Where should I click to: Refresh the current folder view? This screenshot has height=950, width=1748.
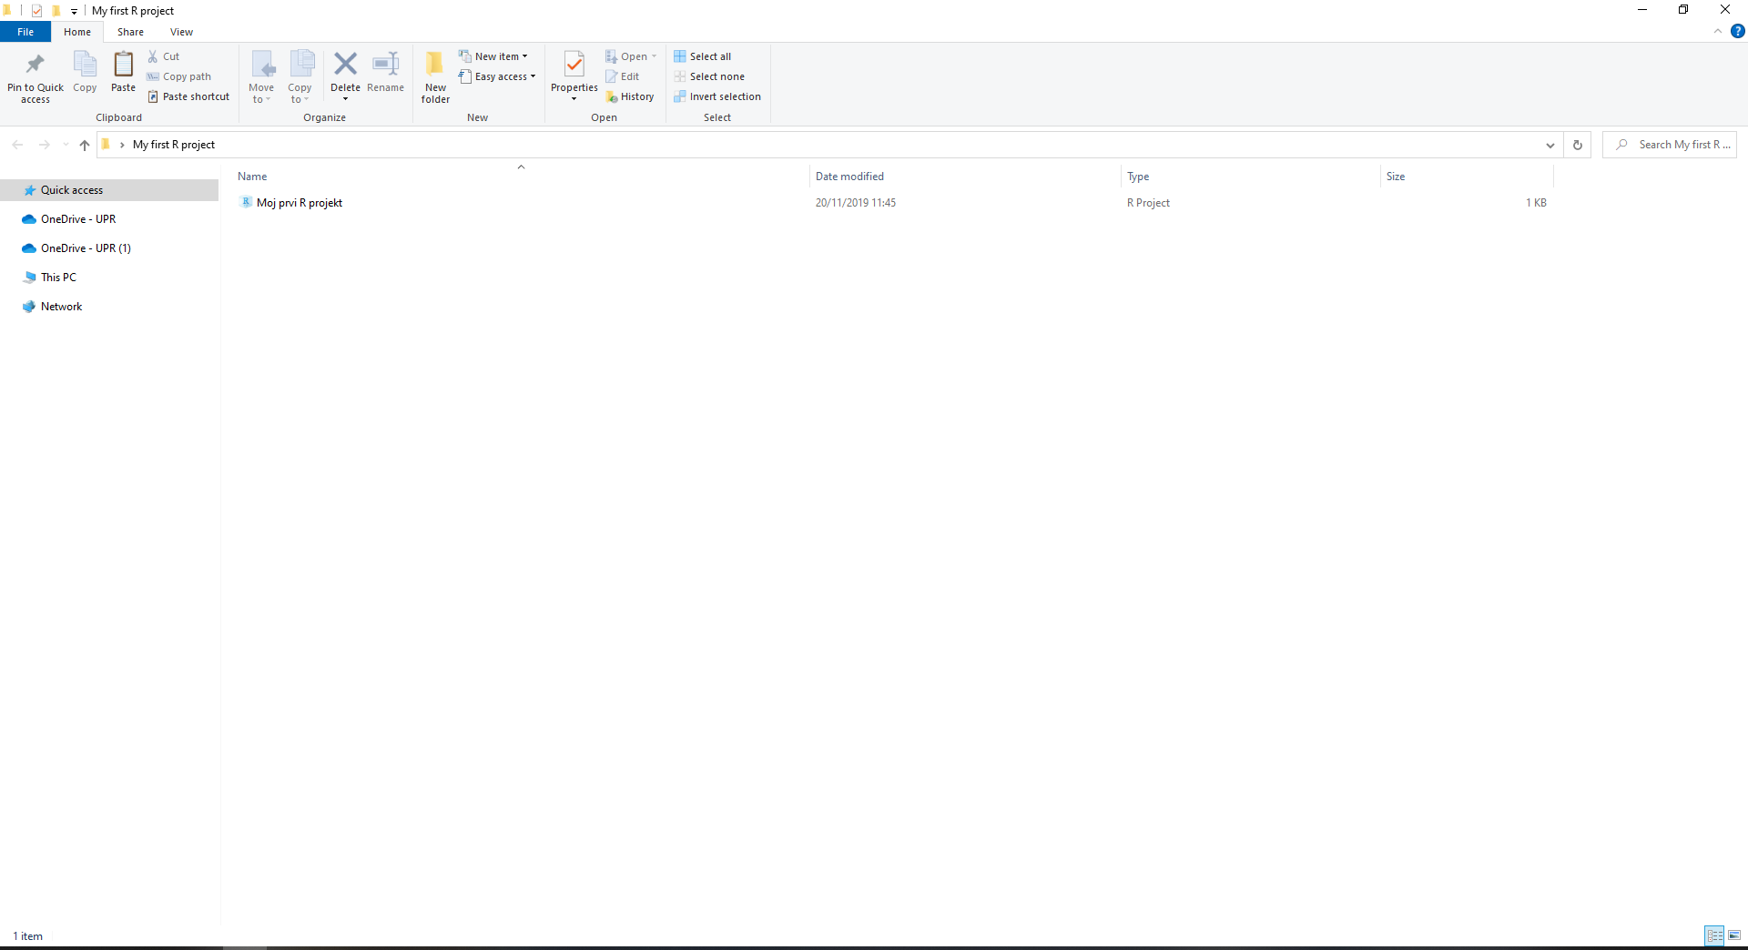coord(1578,145)
